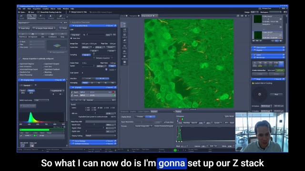Open the Tools menu
The height and width of the screenshot is (171, 305).
click(x=59, y=9)
